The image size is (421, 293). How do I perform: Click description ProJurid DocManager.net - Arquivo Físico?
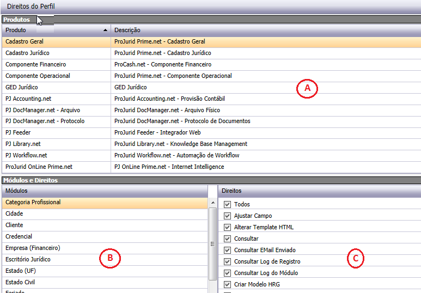[x=167, y=110]
